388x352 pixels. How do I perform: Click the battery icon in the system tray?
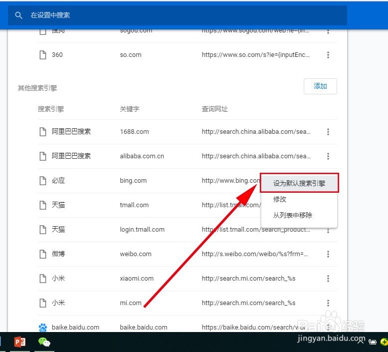point(372,342)
